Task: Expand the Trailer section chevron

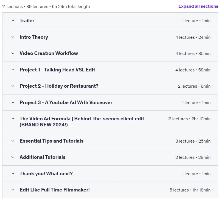Action: point(13,21)
